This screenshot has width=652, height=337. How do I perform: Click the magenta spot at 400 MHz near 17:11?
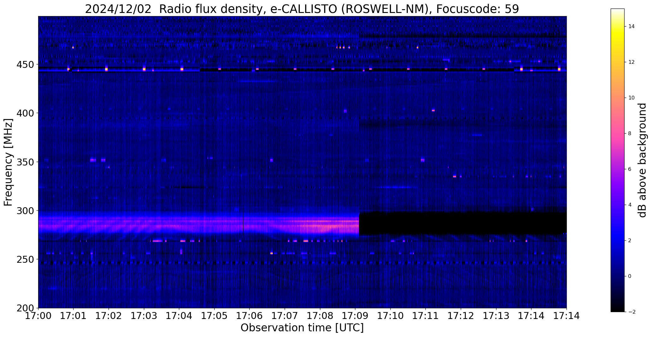click(x=433, y=110)
